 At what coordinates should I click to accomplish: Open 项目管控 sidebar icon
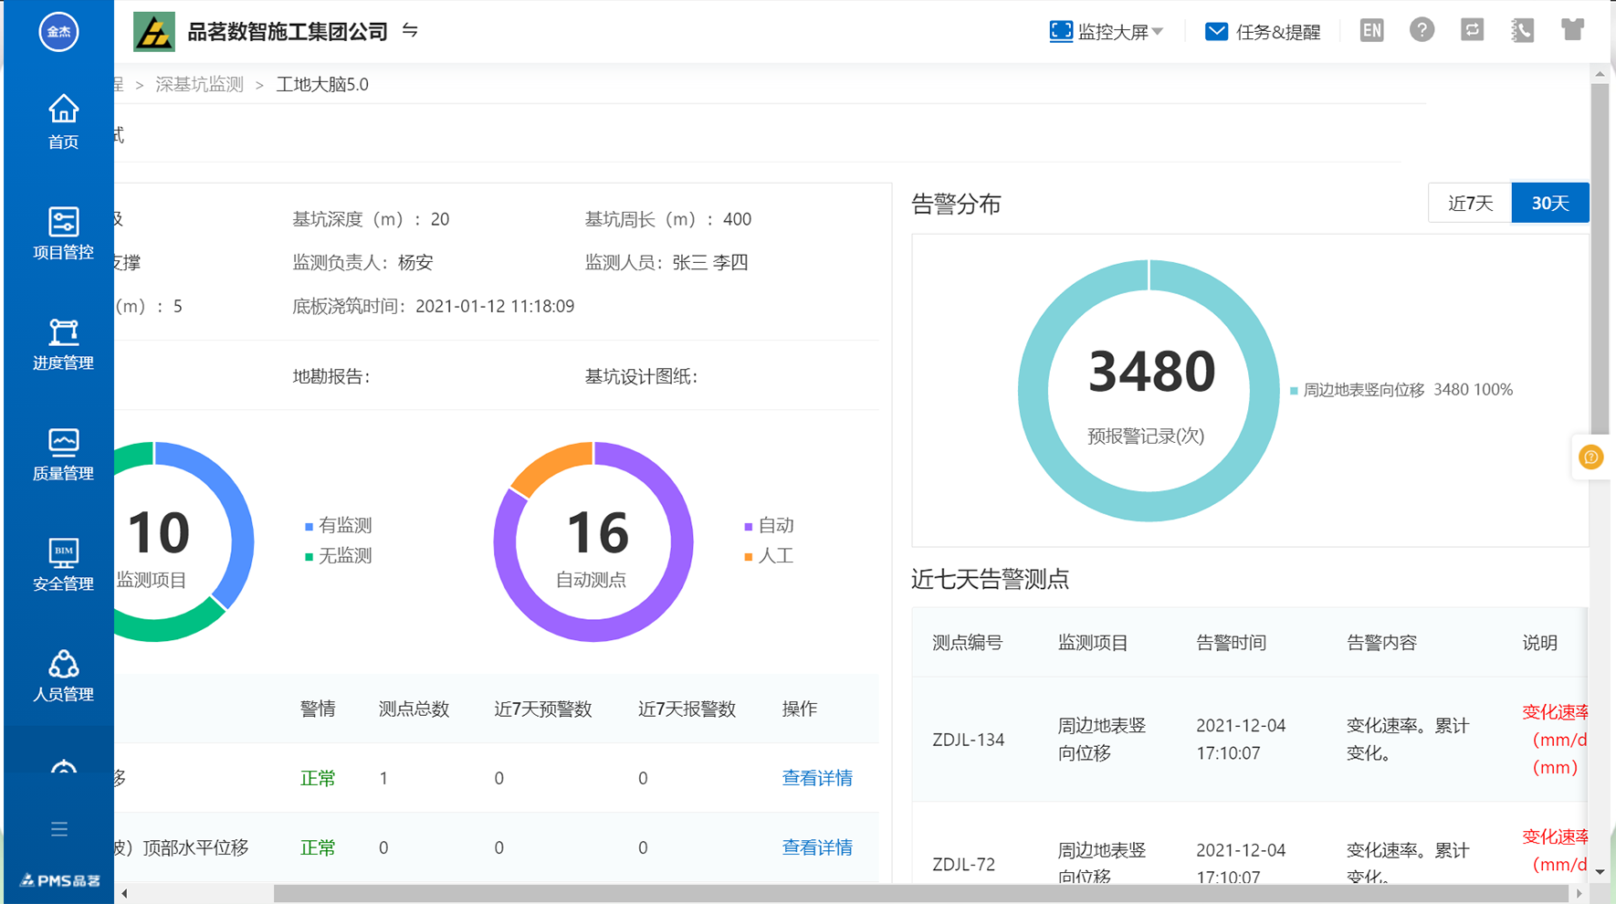tap(63, 233)
